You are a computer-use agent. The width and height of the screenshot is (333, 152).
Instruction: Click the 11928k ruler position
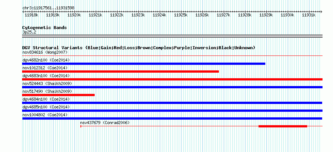point(245,15)
